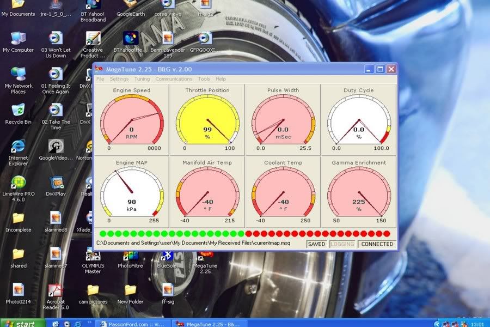Click the Engine MAP kPa gauge
The width and height of the screenshot is (490, 327).
(x=132, y=192)
